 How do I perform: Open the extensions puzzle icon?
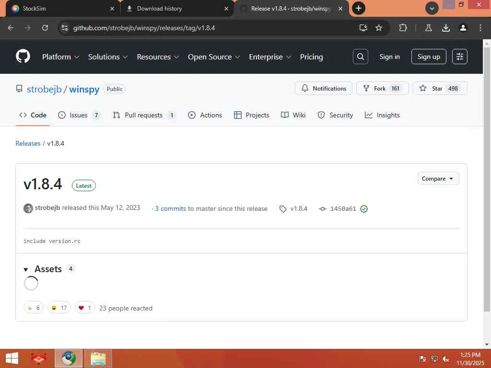(403, 28)
